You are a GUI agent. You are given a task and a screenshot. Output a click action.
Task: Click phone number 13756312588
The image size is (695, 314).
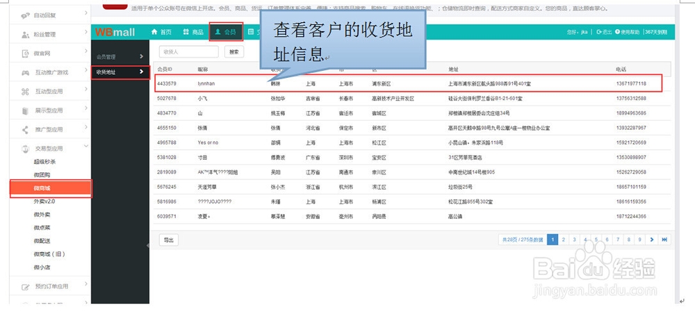(x=631, y=99)
